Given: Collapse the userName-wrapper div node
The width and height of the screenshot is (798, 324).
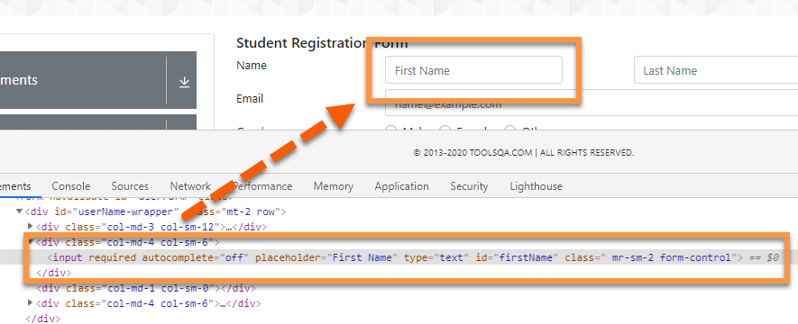Looking at the screenshot, I should coord(19,211).
